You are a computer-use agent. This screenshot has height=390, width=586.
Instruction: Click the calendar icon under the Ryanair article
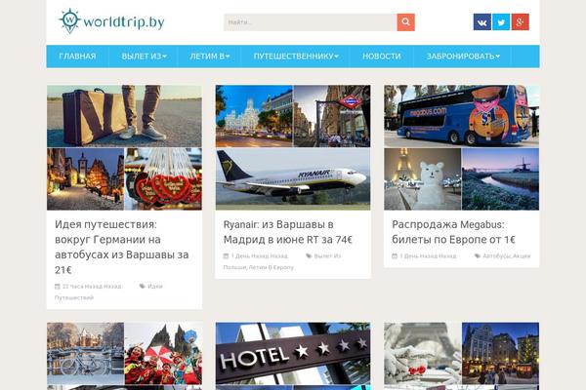coord(226,256)
